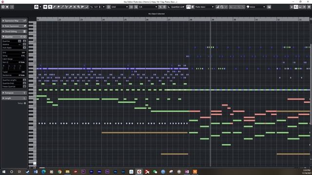Click quantize apply button beside Quantize row
The image size is (312, 175).
click(24, 41)
